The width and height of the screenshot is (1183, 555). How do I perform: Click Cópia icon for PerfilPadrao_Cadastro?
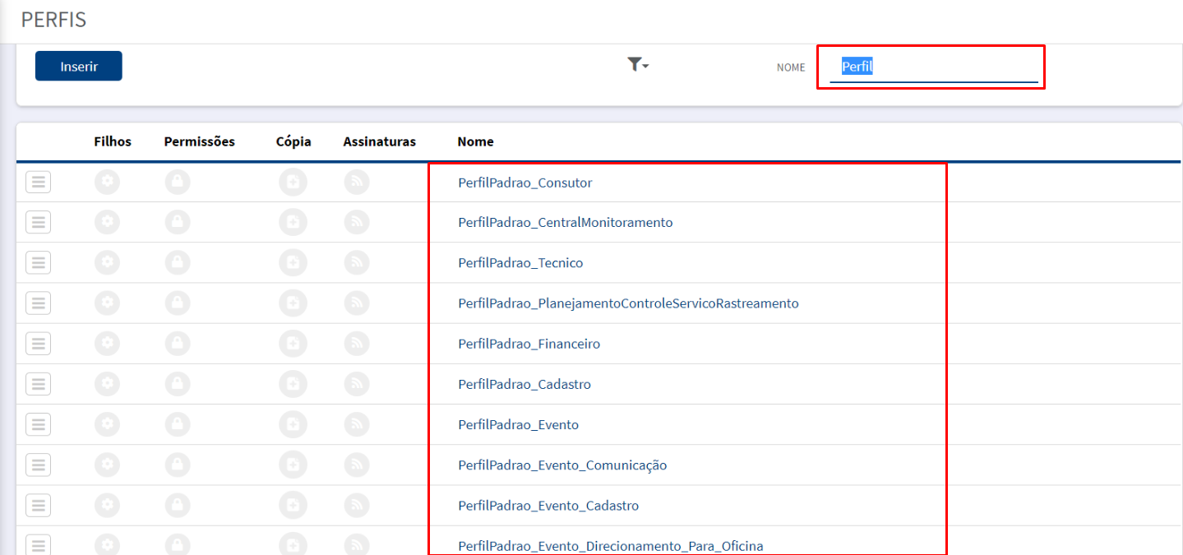click(x=293, y=384)
